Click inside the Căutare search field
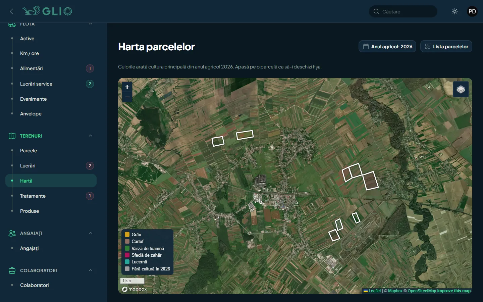 tap(403, 11)
